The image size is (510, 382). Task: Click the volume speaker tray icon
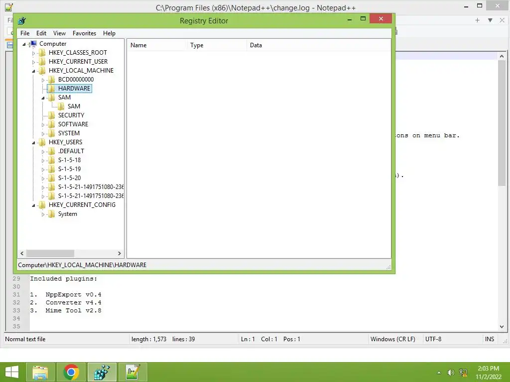pos(450,373)
